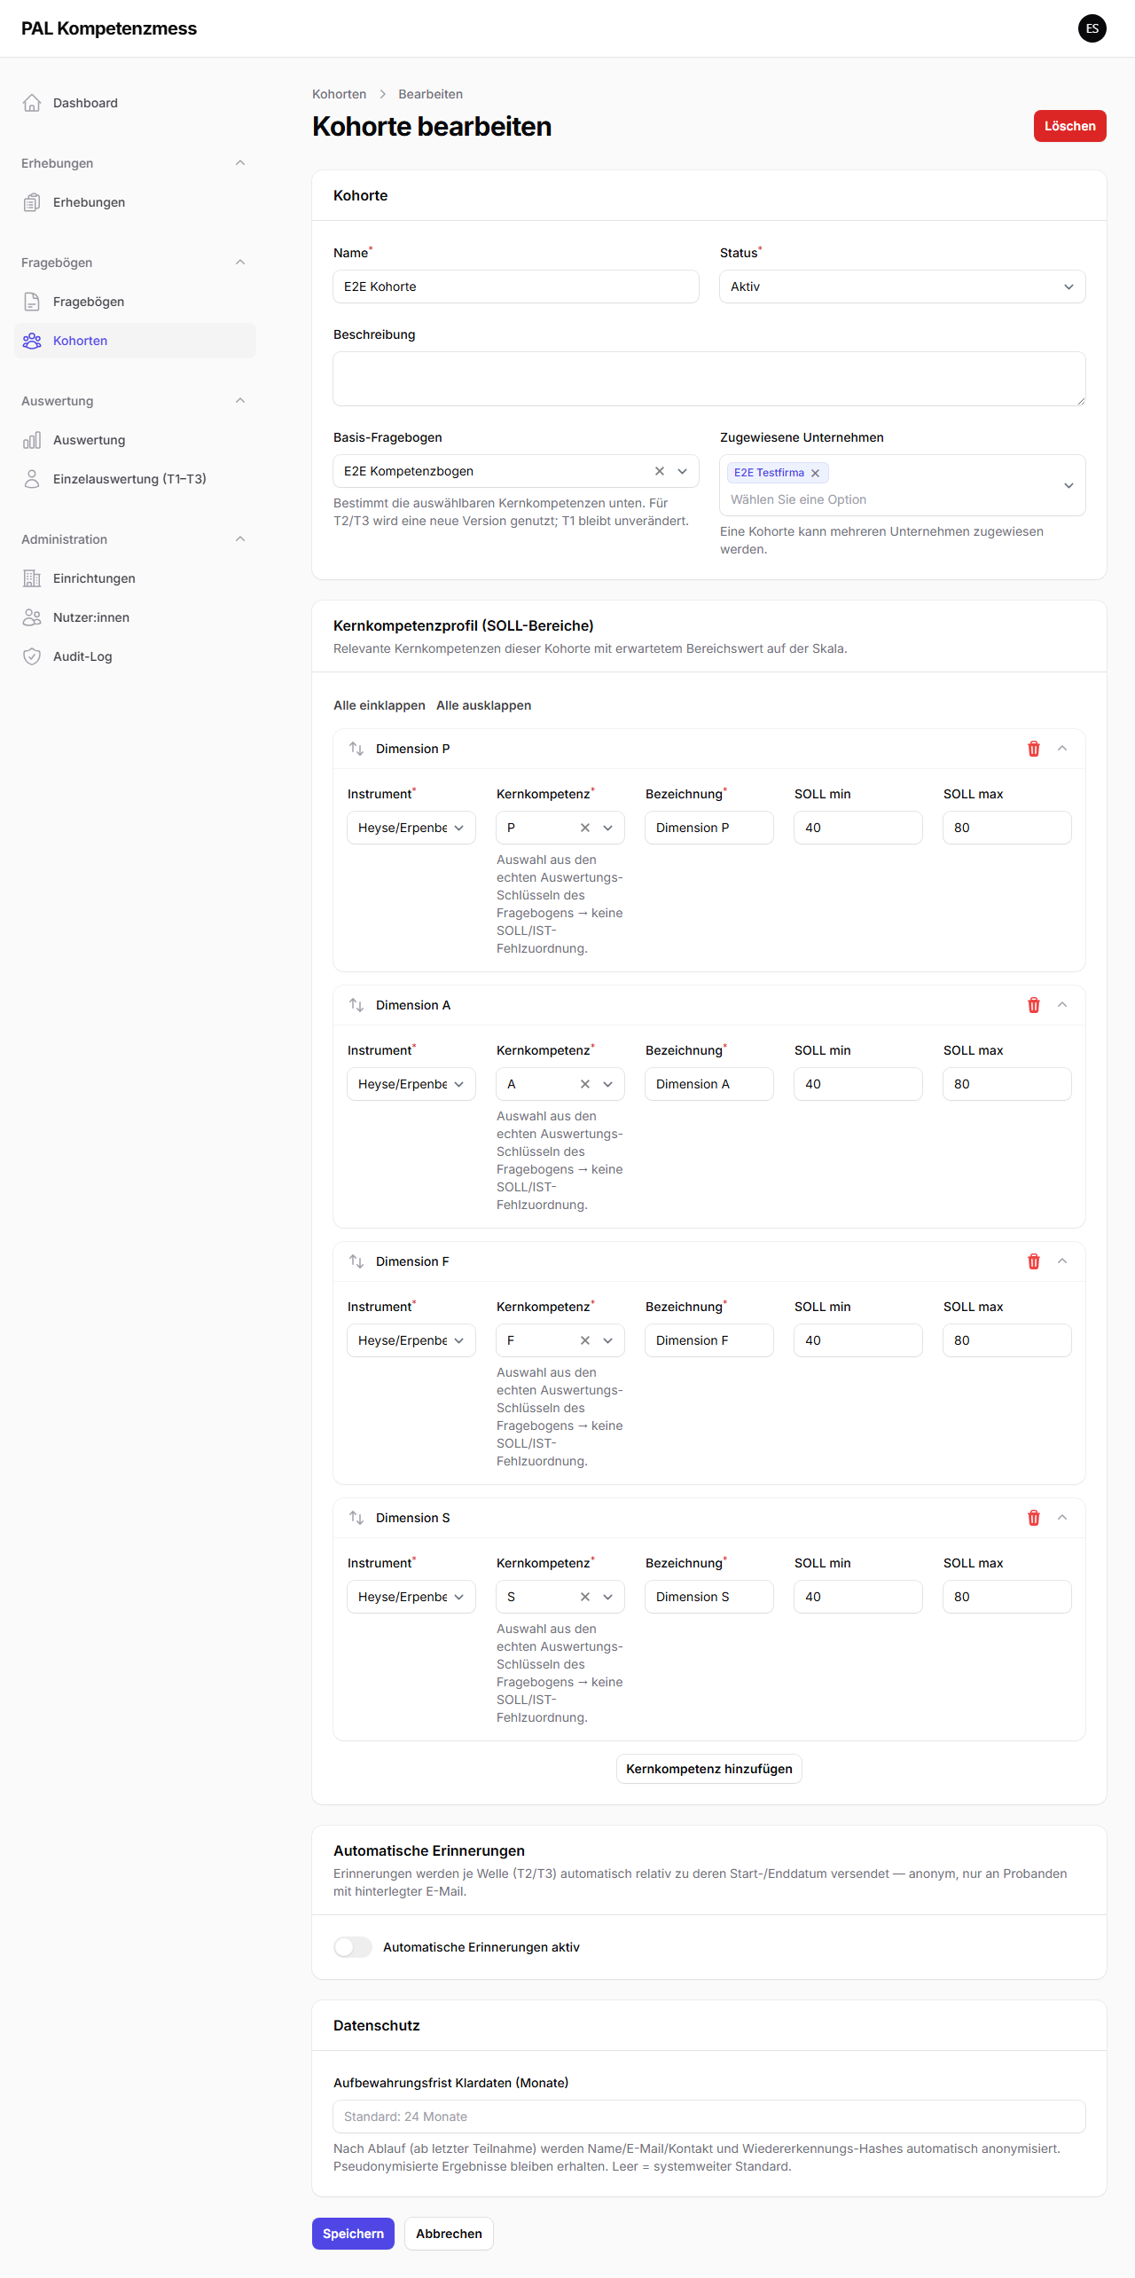Toggle Automatische Erinnerungen aktiv switch
Viewport: 1135px width, 2278px height.
(353, 1947)
